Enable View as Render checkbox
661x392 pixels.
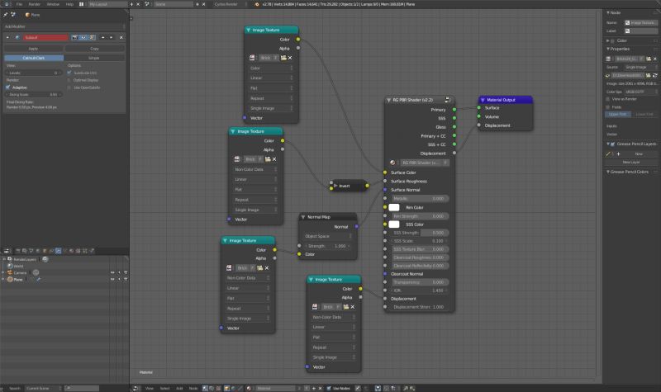click(608, 99)
